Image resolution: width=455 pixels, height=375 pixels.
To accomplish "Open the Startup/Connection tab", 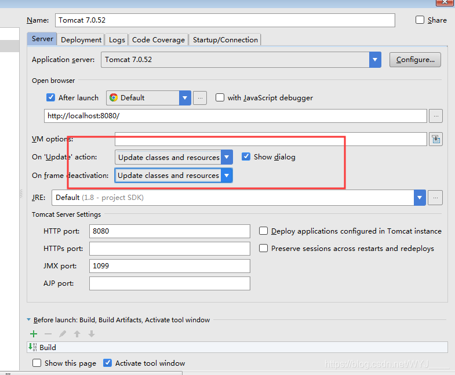I will coord(225,40).
